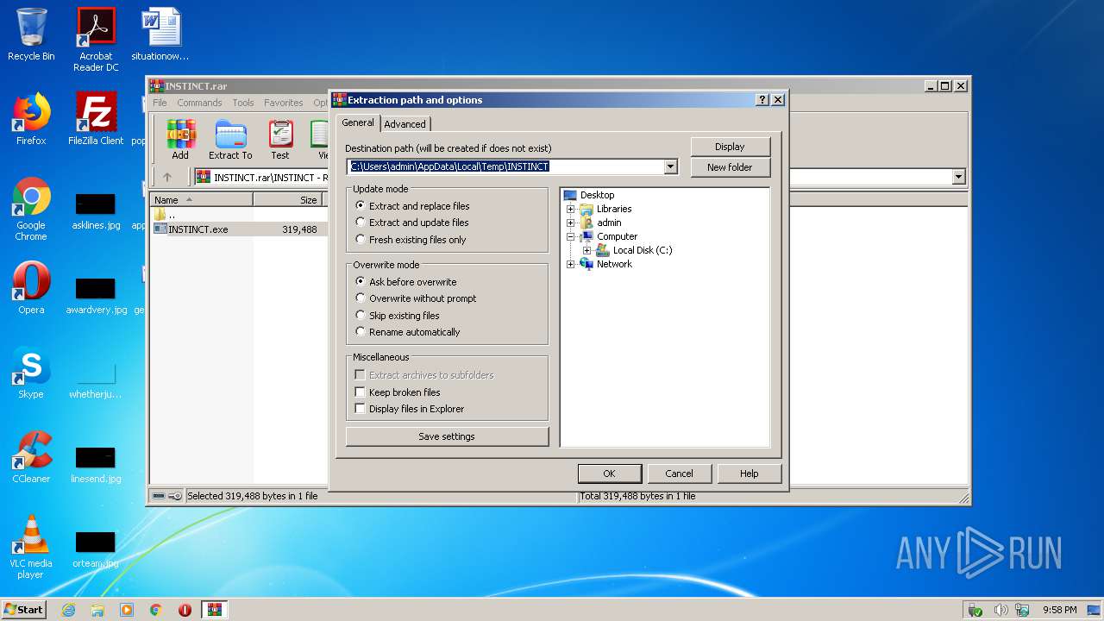Click the Help button in dialog
Viewport: 1104px width, 621px height.
point(749,474)
